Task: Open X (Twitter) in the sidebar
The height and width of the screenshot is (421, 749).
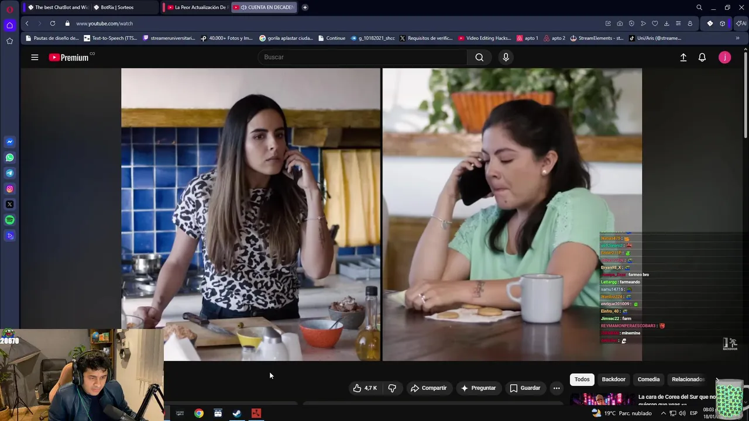Action: [9, 205]
